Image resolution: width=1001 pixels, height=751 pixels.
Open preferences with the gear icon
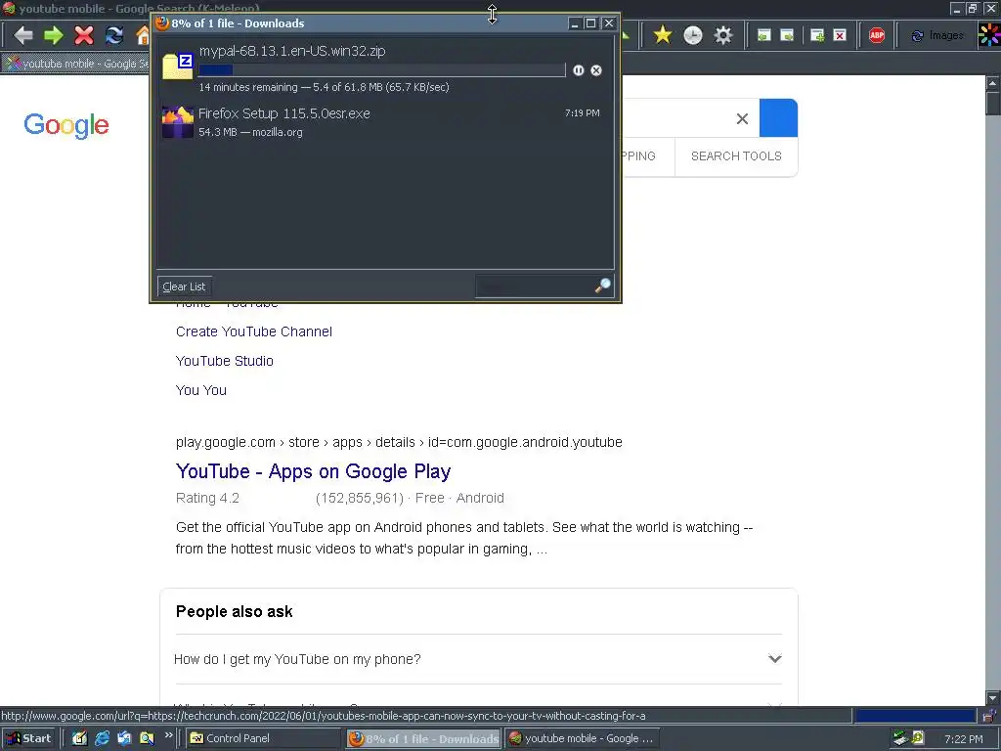(x=722, y=35)
